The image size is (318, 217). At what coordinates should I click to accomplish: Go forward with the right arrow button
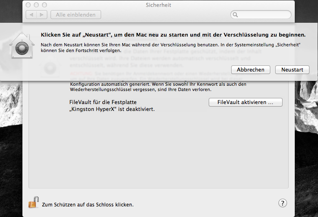[42, 15]
